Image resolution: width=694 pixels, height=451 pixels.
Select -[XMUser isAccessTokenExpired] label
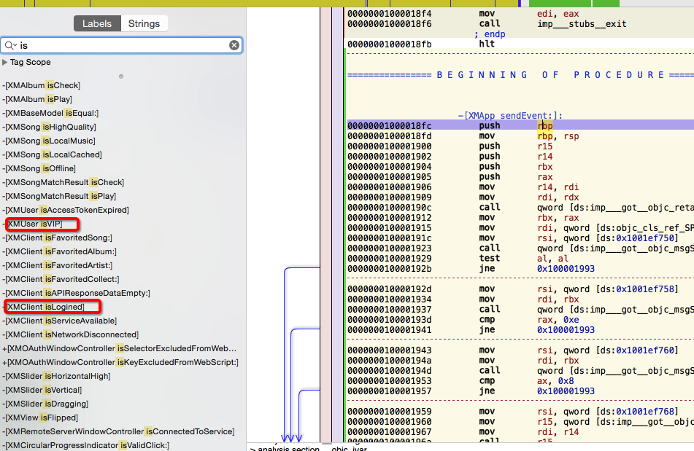(66, 210)
